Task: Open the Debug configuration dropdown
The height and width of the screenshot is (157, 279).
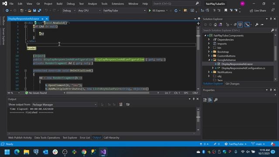Action: (69, 10)
